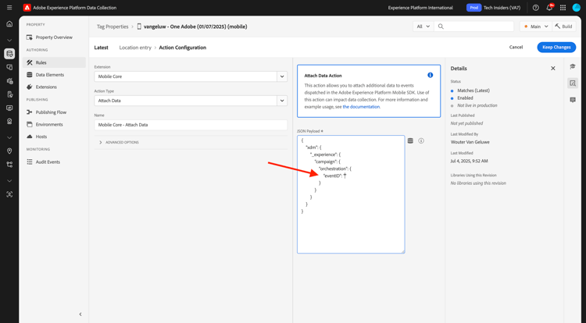Click the info icon beside JSON Payload
This screenshot has width=586, height=323.
click(x=421, y=140)
